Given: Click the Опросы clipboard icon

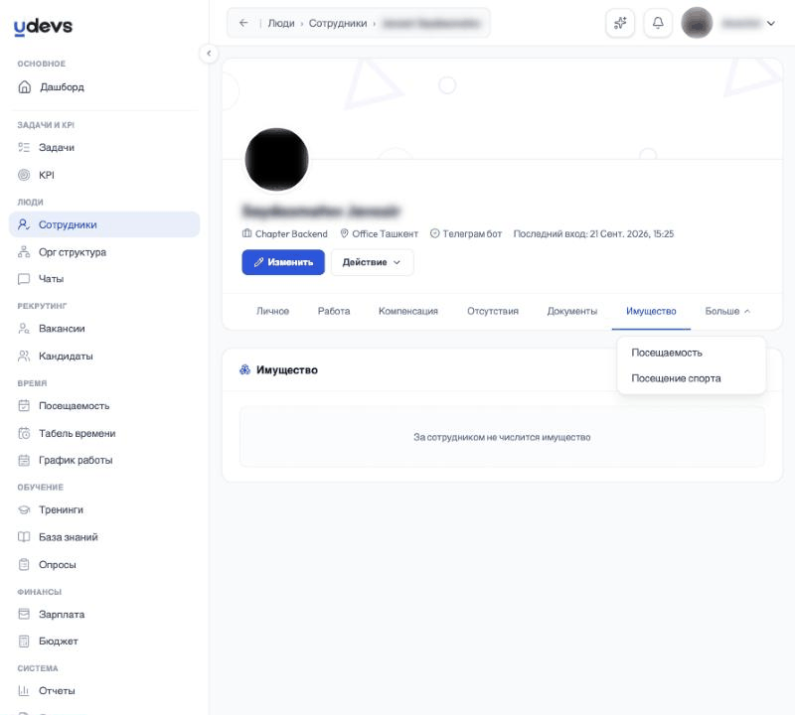Looking at the screenshot, I should (x=24, y=564).
